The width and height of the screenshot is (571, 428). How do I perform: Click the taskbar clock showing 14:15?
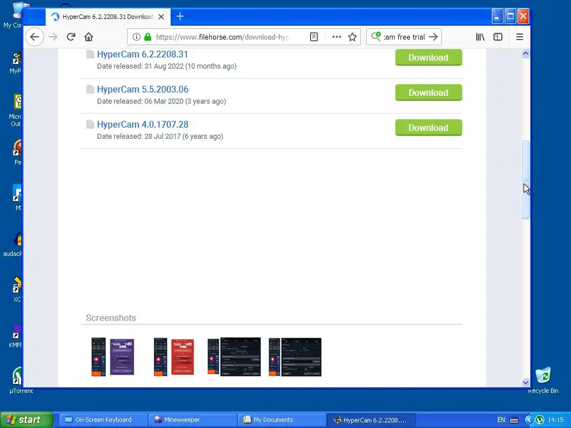(x=555, y=420)
